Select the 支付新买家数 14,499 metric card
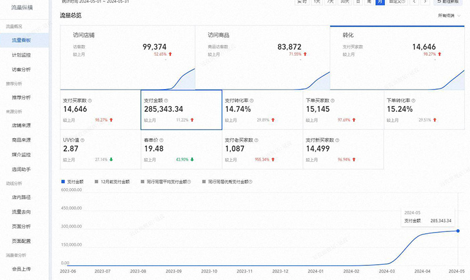 pos(343,149)
